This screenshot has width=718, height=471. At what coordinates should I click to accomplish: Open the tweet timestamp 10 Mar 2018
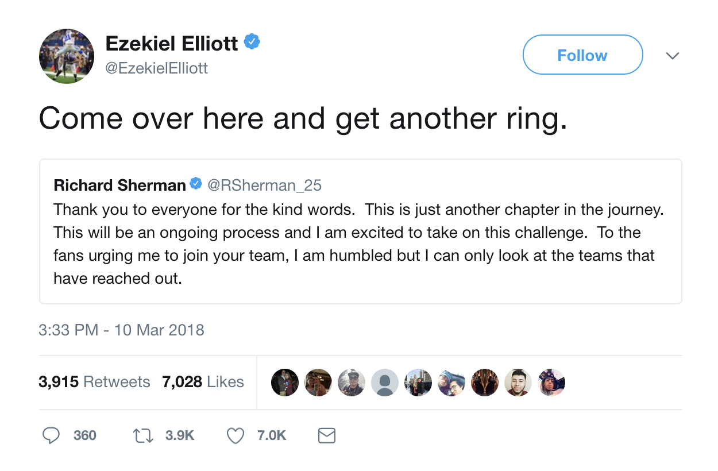click(121, 330)
